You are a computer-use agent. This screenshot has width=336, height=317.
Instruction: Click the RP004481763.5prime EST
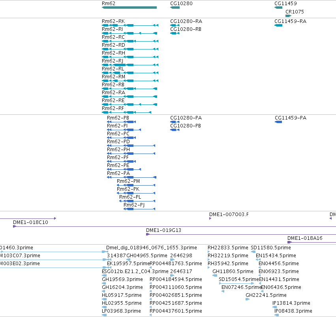click(176, 264)
